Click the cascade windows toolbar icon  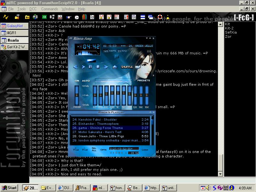(x=150, y=17)
